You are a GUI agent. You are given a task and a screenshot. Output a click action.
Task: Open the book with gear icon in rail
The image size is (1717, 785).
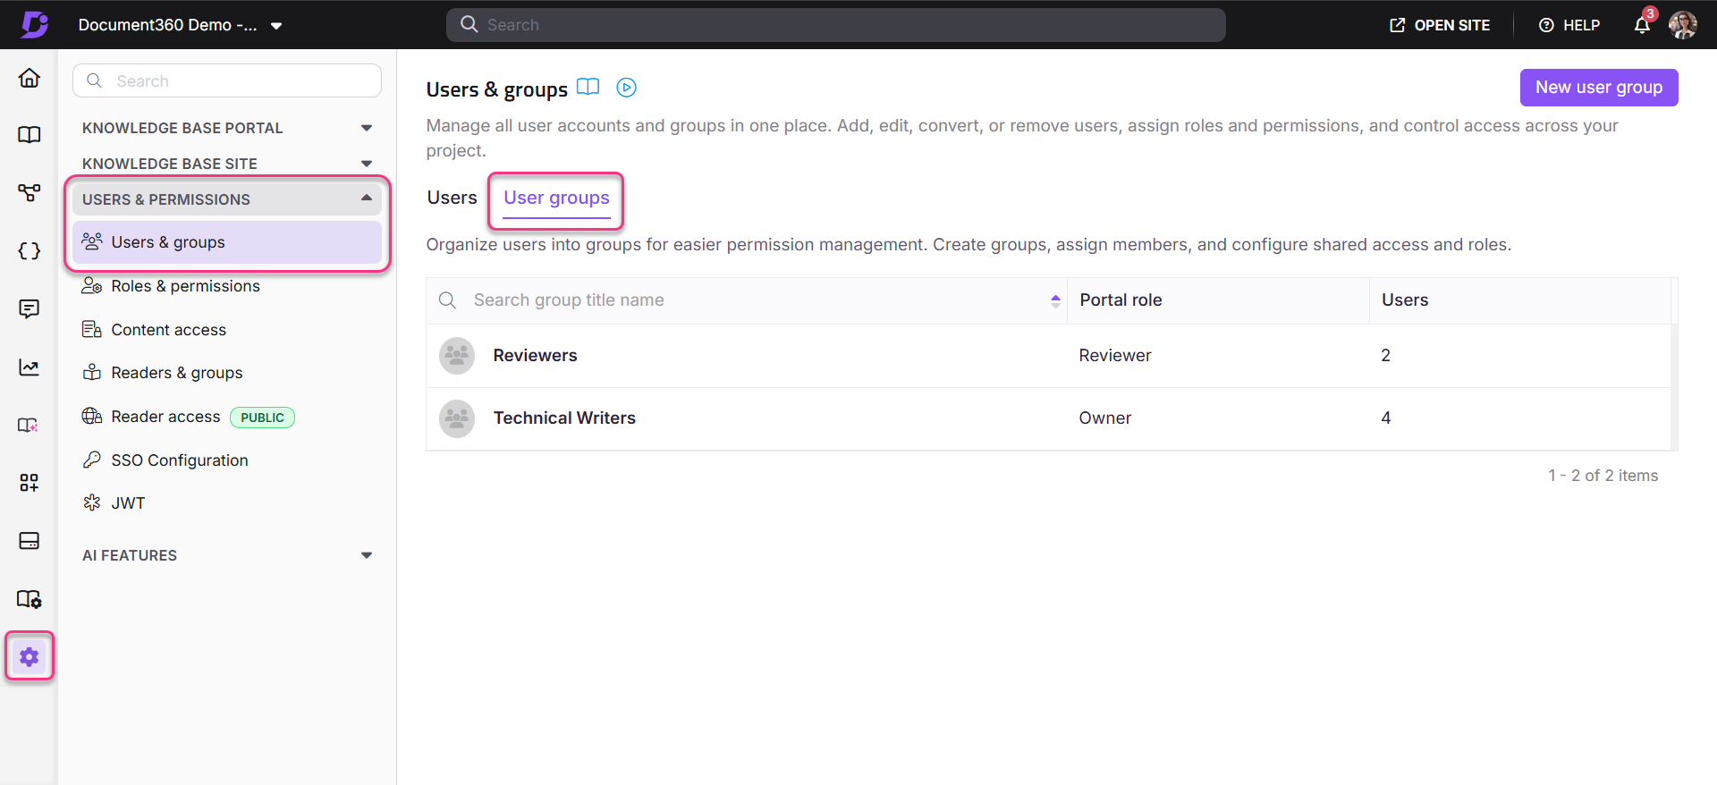tap(30, 599)
